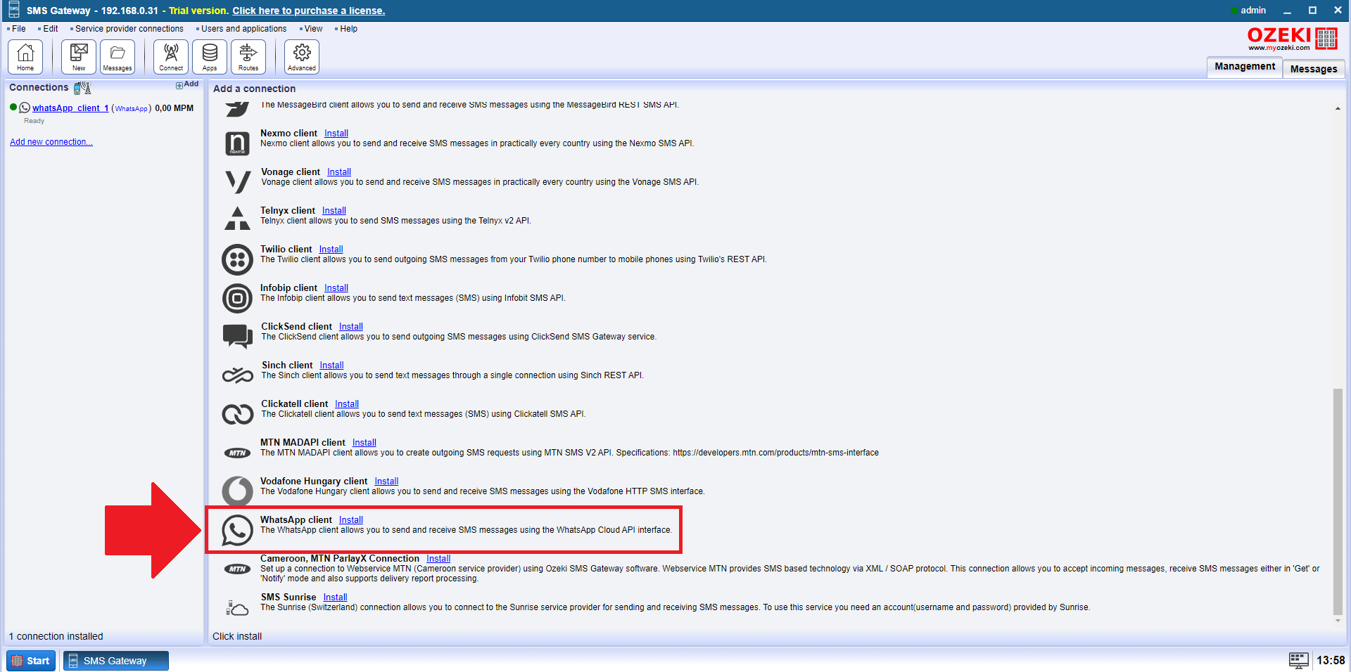The height and width of the screenshot is (672, 1351).
Task: Install the Vonage client
Action: (339, 172)
